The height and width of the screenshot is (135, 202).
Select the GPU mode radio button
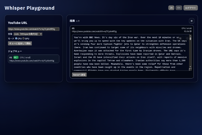[23, 38]
